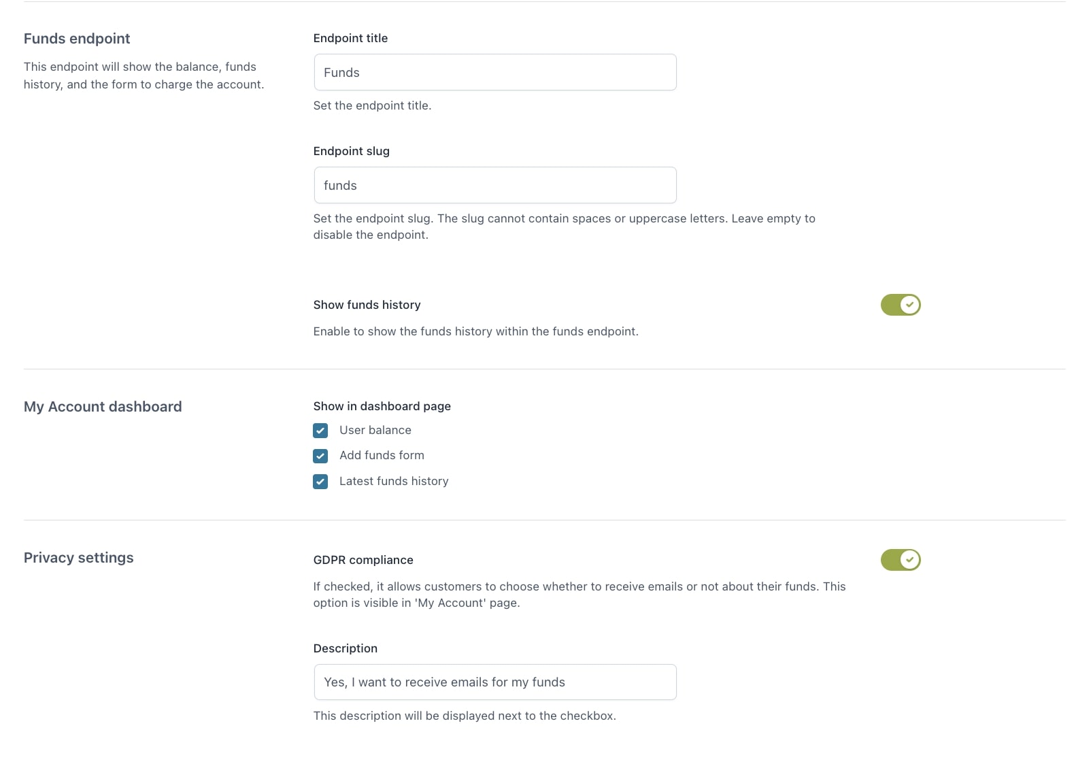Uncheck the Add funds form checkbox
Image resolution: width=1091 pixels, height=781 pixels.
click(x=320, y=456)
